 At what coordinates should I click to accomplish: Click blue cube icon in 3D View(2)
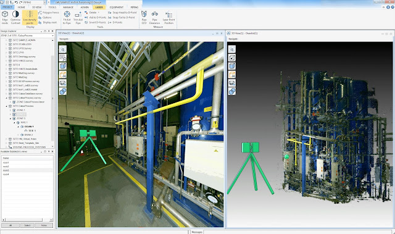coord(63,66)
